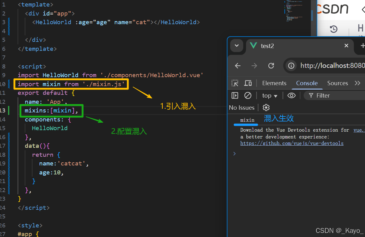Image resolution: width=365 pixels, height=237 pixels.
Task: Open the 'top' JavaScript context dropdown
Action: [269, 95]
